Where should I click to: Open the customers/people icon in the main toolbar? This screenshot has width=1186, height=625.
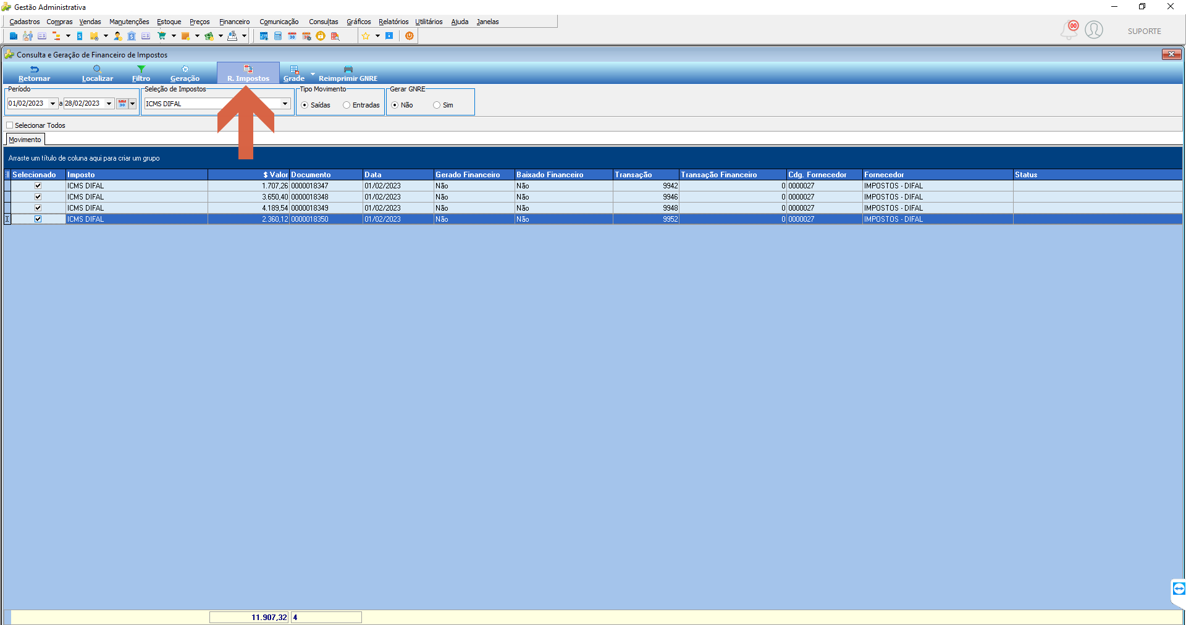pos(28,36)
